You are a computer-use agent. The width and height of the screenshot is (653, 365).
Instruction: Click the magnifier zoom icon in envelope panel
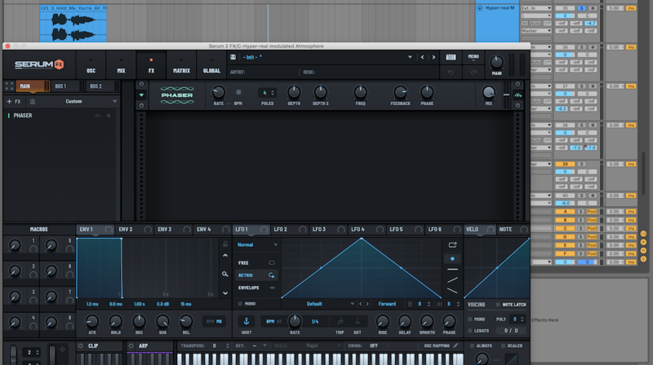coord(225,274)
